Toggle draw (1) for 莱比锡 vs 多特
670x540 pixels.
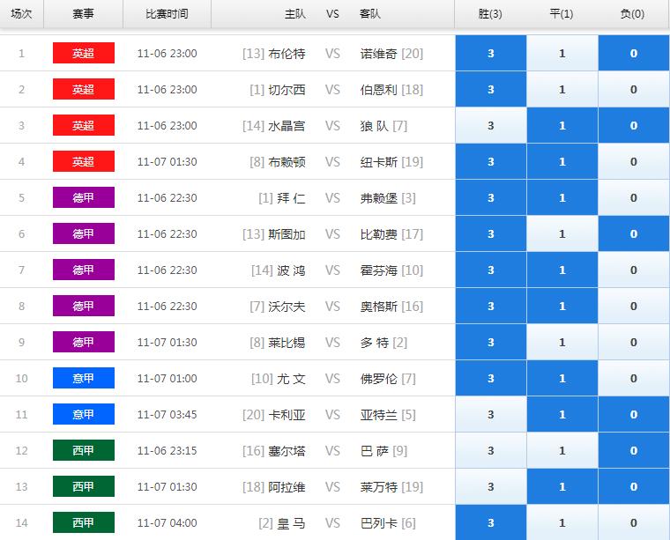[x=562, y=342]
